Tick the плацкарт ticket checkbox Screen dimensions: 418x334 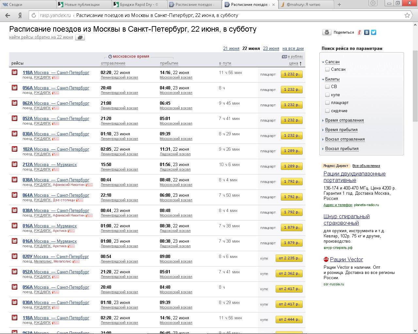tap(327, 103)
